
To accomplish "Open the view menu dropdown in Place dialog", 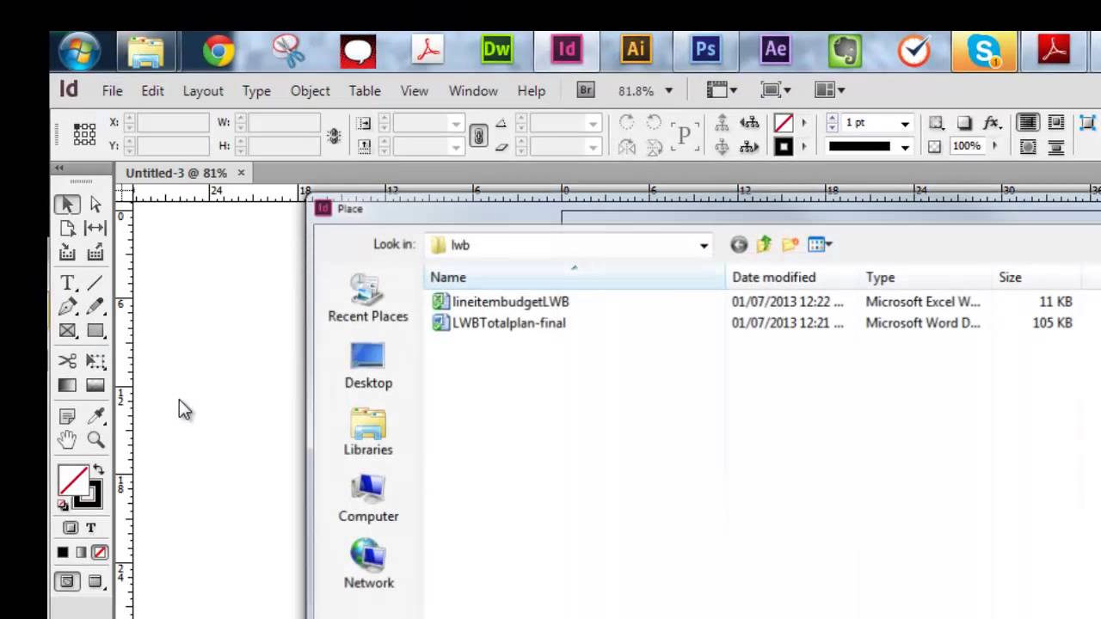I will (x=818, y=245).
